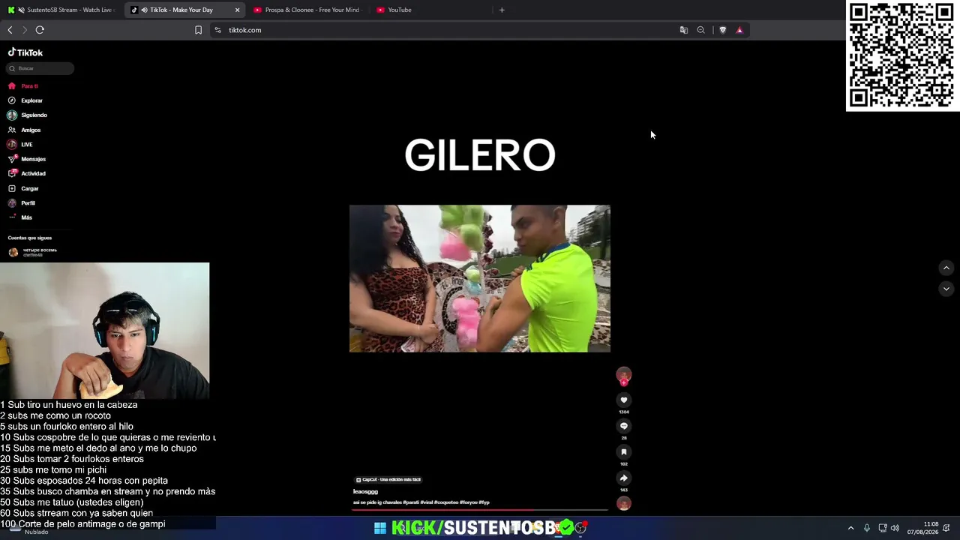Click the translate page icon in address bar
This screenshot has height=540, width=960.
(x=684, y=30)
